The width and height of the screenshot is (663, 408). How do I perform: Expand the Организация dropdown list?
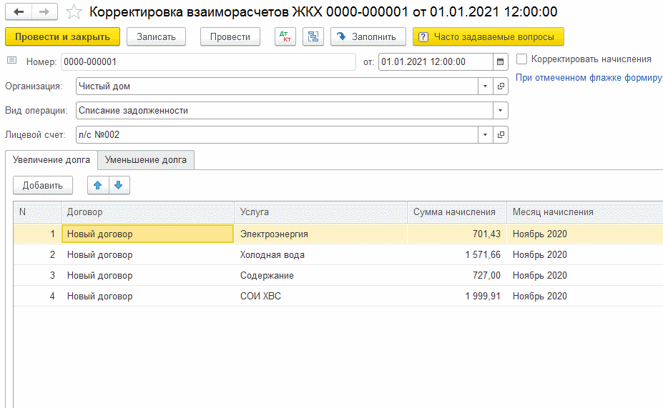pos(486,86)
